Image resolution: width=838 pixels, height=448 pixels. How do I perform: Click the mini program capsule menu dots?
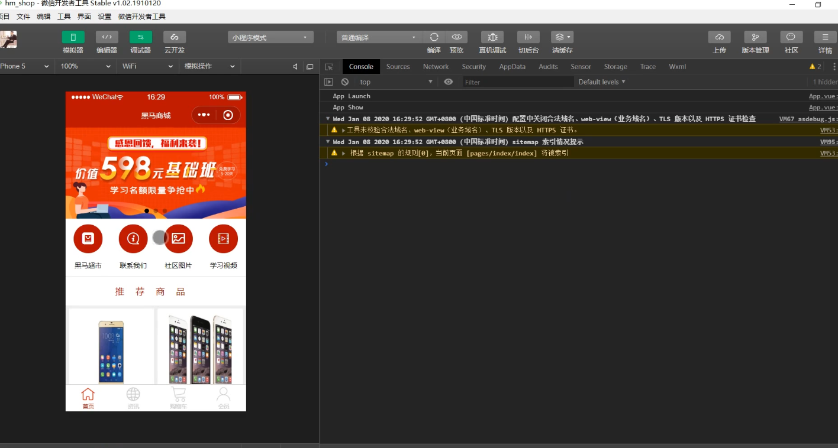click(204, 115)
